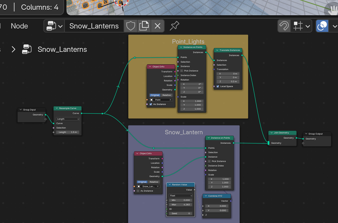Collapse the Join Geometry node
This screenshot has height=223, width=338.
(x=272, y=133)
